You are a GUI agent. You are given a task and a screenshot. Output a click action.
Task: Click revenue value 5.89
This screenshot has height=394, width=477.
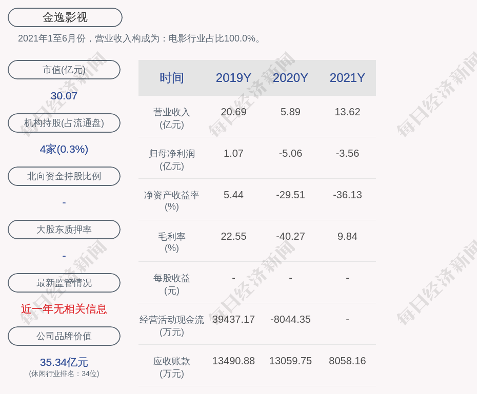290,112
